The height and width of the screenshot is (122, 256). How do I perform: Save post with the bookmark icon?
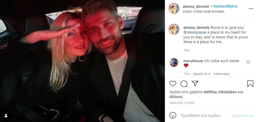pos(250,84)
